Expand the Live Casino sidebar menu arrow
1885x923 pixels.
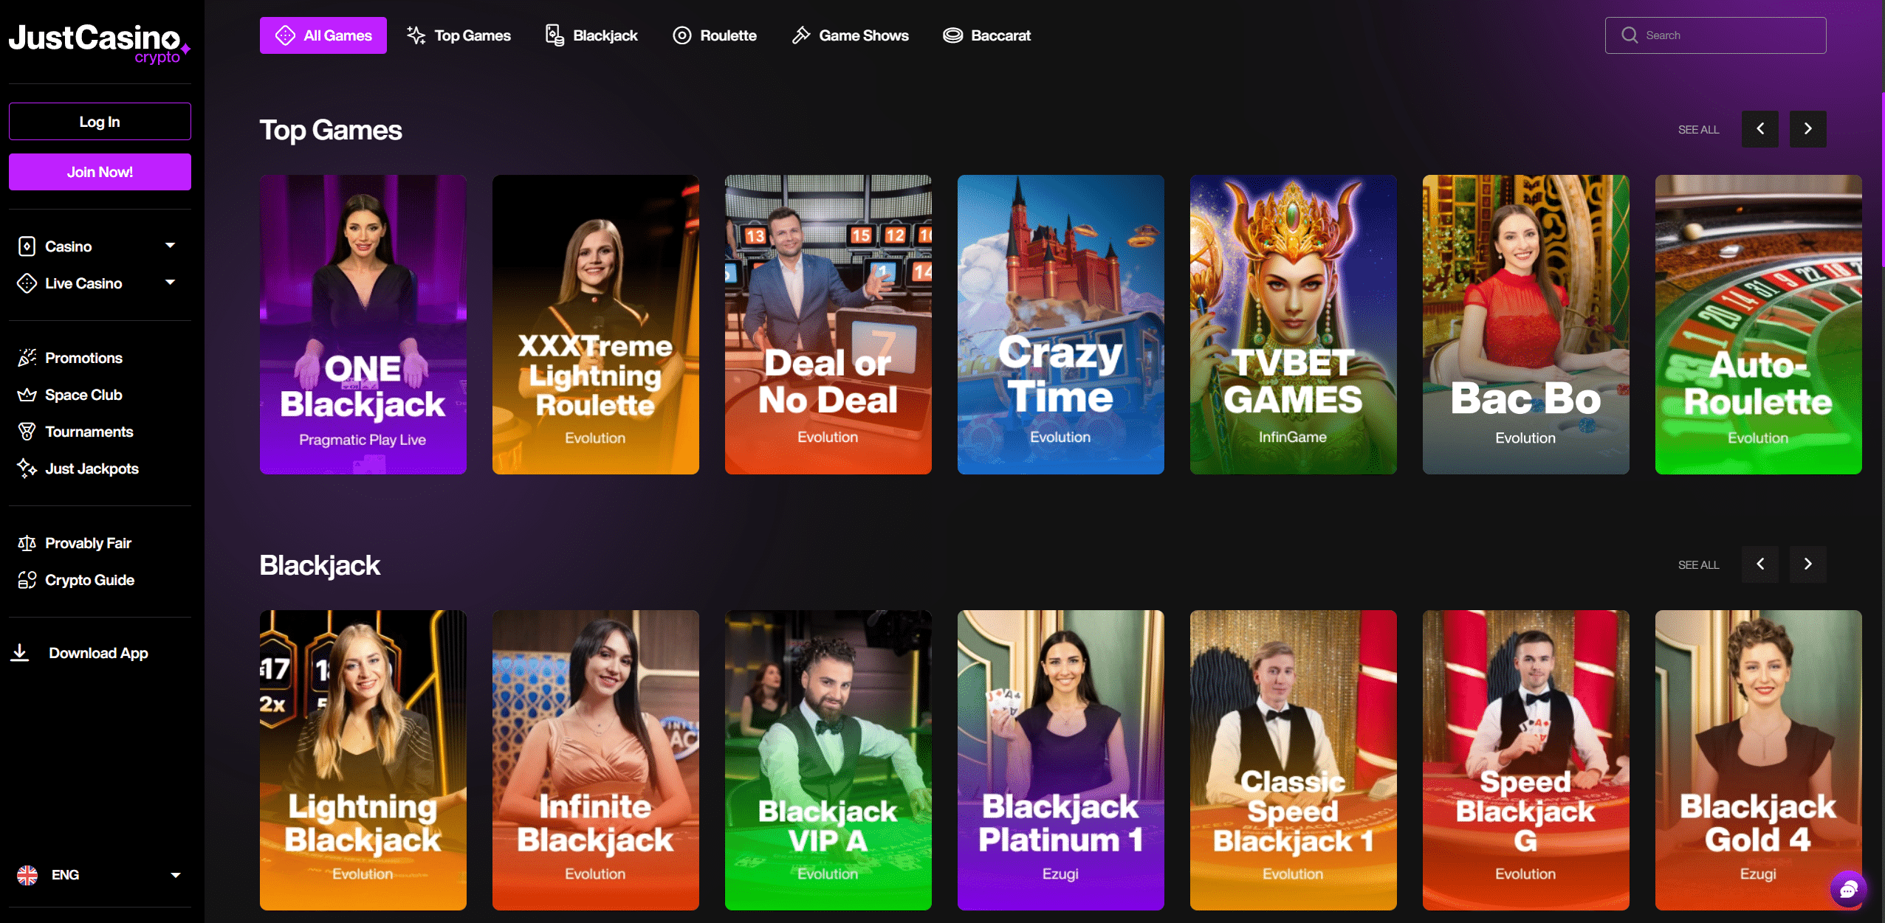pos(171,283)
